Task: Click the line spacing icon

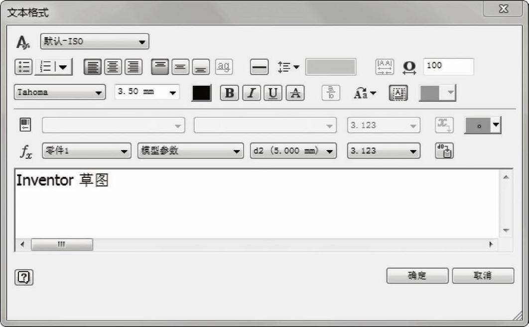Action: pos(284,67)
